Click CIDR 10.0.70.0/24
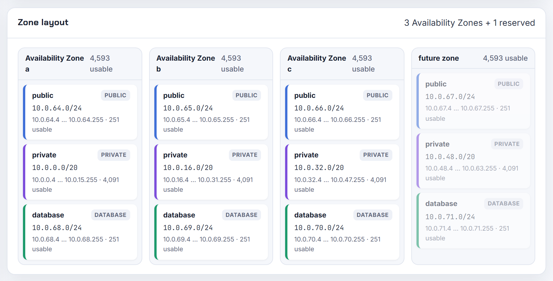Image resolution: width=553 pixels, height=281 pixels. (x=319, y=228)
